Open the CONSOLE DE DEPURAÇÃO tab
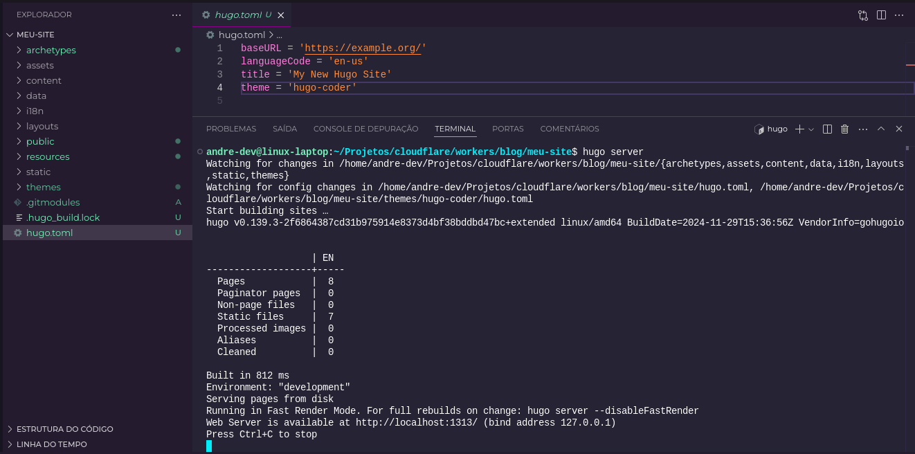The image size is (915, 454). pyautogui.click(x=365, y=129)
